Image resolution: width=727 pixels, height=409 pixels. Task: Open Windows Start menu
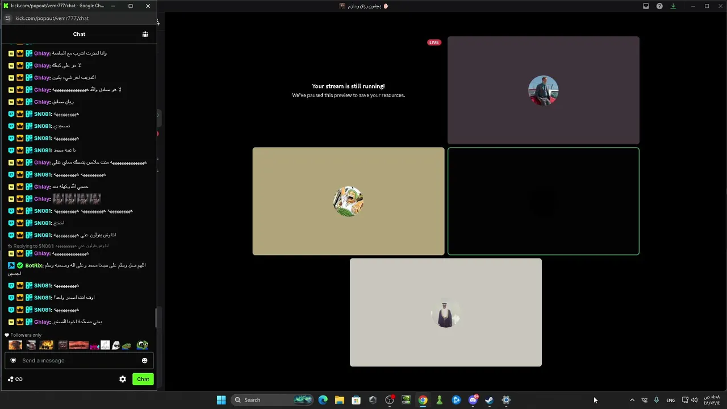(x=222, y=400)
